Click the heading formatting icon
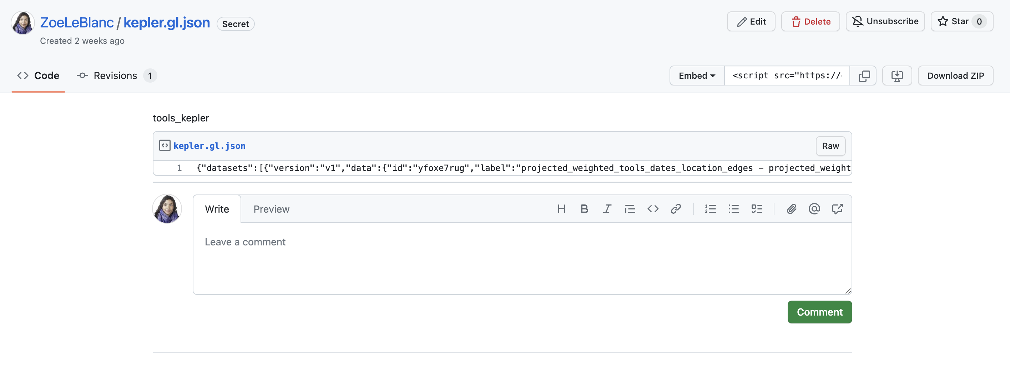The height and width of the screenshot is (369, 1010). coord(561,209)
